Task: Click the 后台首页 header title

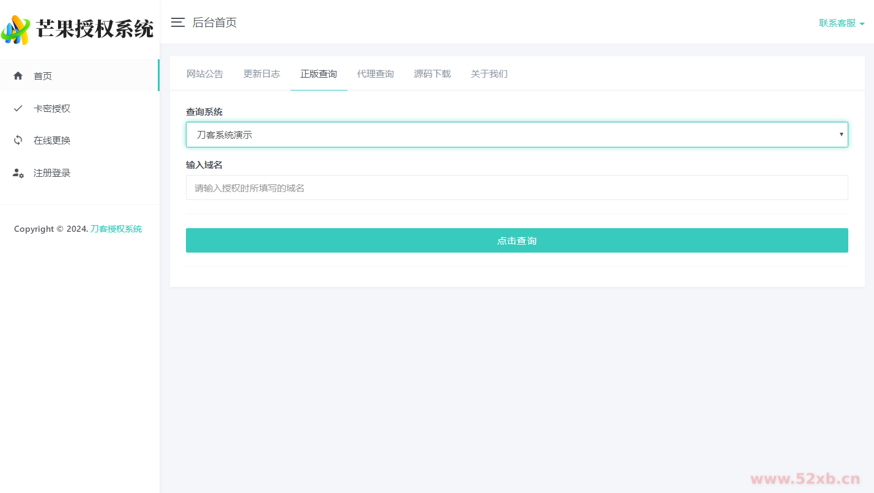Action: pyautogui.click(x=214, y=23)
